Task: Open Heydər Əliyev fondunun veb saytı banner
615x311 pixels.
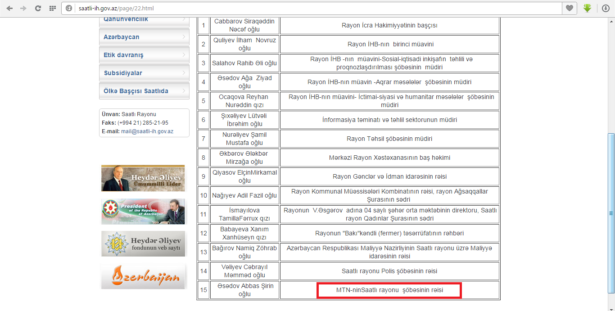Action: [x=143, y=243]
